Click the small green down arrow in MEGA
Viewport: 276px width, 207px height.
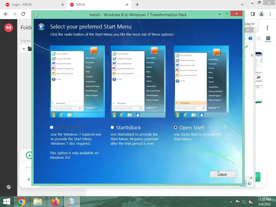click(x=29, y=179)
